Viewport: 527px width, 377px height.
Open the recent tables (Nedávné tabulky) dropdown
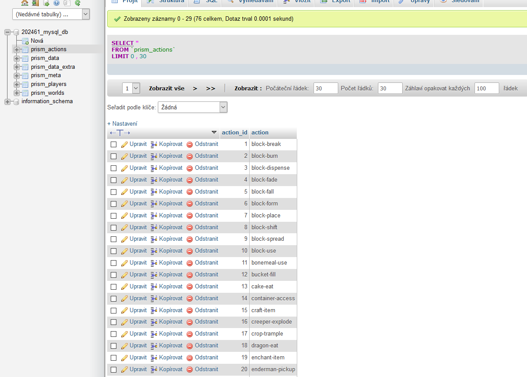click(52, 15)
